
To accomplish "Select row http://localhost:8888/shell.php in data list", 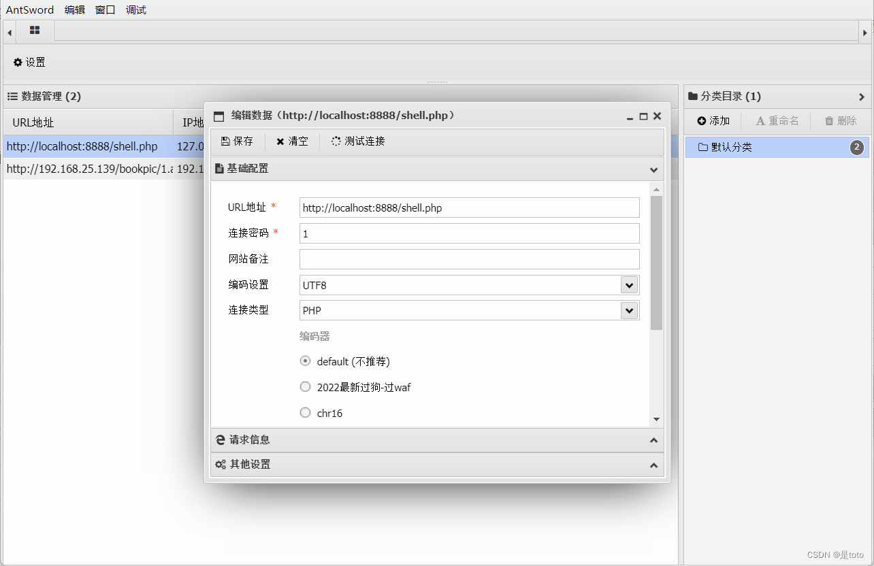I will [104, 146].
